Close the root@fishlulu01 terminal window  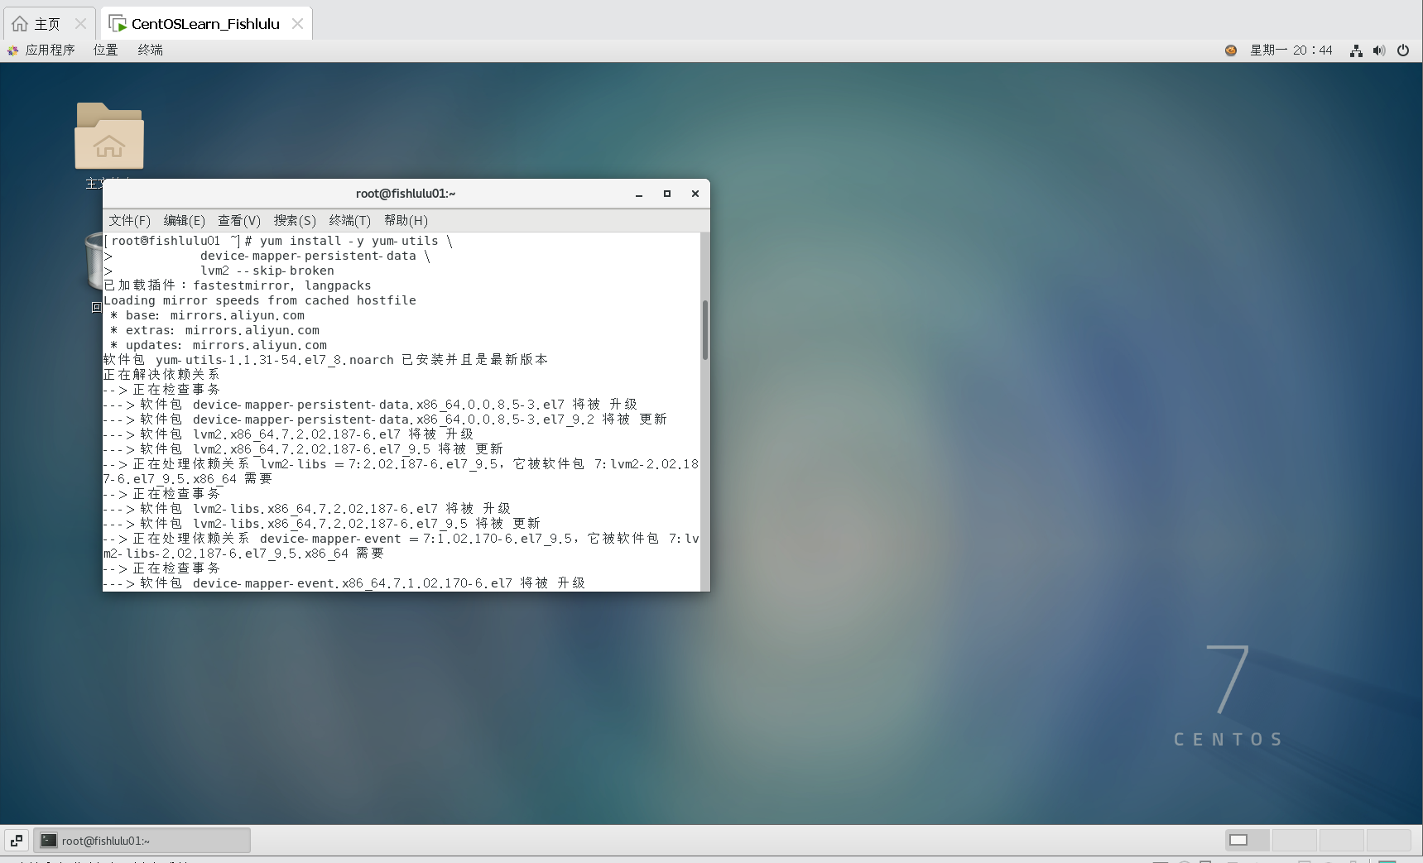click(x=695, y=194)
